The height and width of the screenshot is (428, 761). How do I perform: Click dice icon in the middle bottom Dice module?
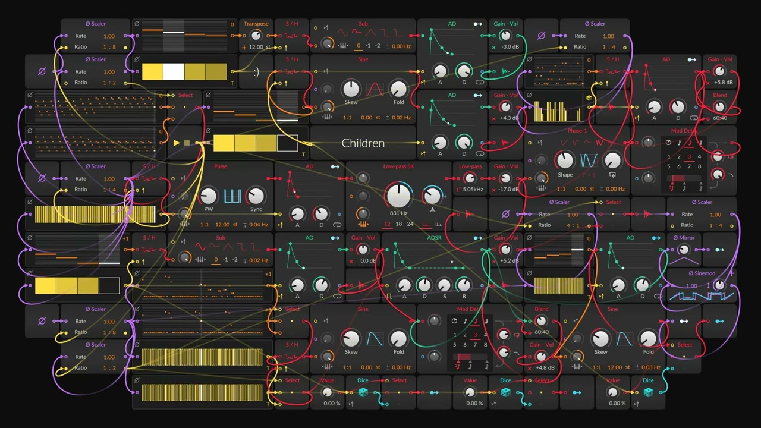pos(505,392)
